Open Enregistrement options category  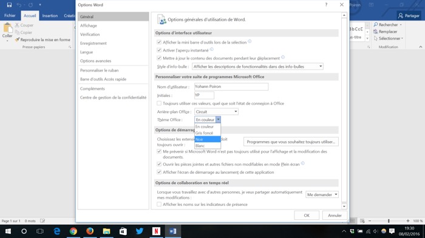(114, 43)
